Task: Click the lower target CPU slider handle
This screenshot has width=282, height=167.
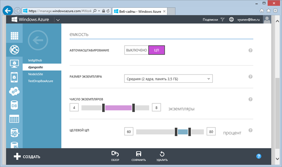Action: pos(176,132)
